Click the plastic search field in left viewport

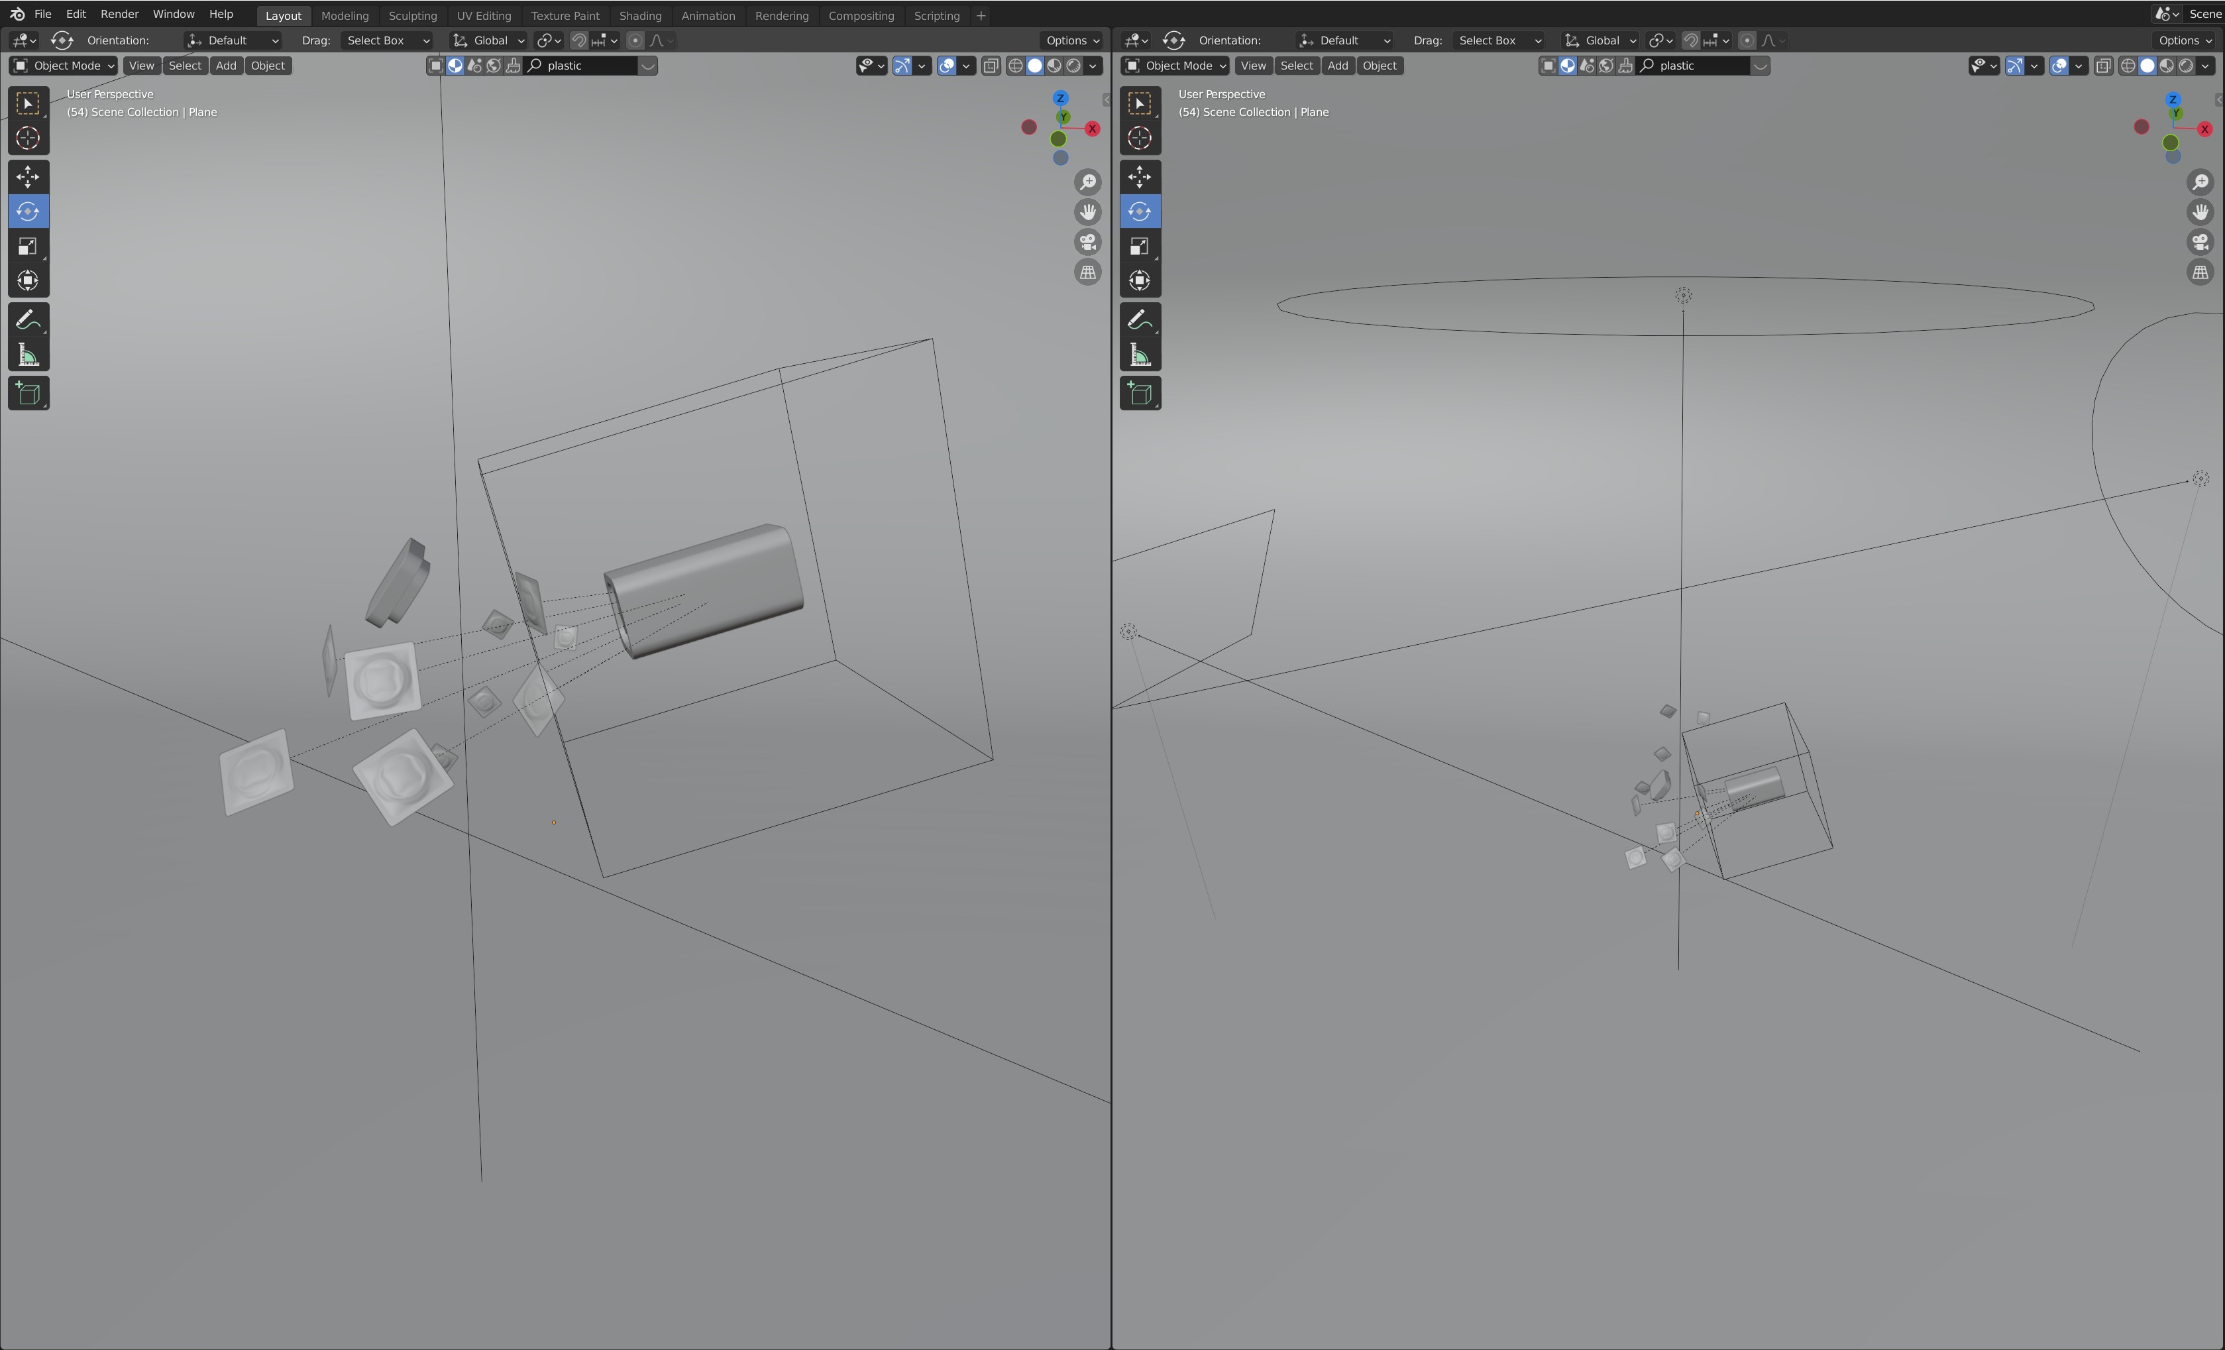(587, 66)
